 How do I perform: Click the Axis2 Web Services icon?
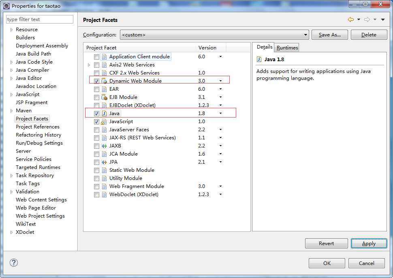104,65
